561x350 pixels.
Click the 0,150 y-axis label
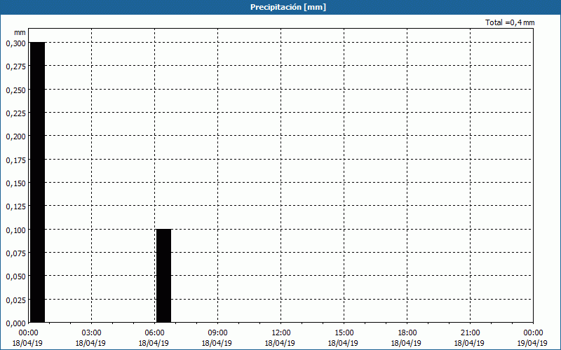pyautogui.click(x=15, y=183)
